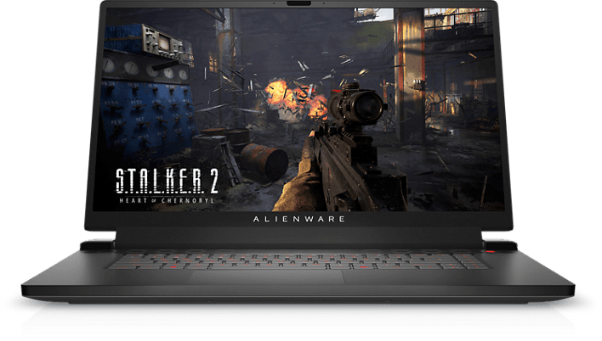Image resolution: width=602 pixels, height=341 pixels.
Task: Click the laptop keyboard
Action: [x=298, y=260]
